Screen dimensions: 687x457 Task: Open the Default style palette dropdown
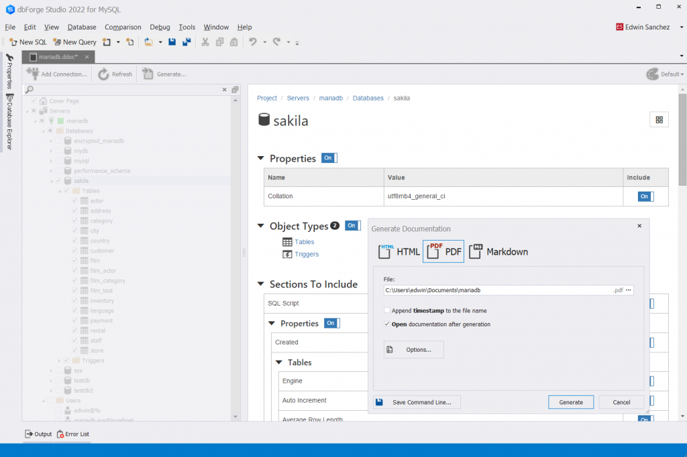click(x=665, y=74)
